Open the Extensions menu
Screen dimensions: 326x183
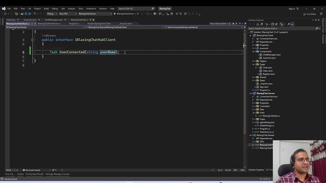click(x=91, y=9)
